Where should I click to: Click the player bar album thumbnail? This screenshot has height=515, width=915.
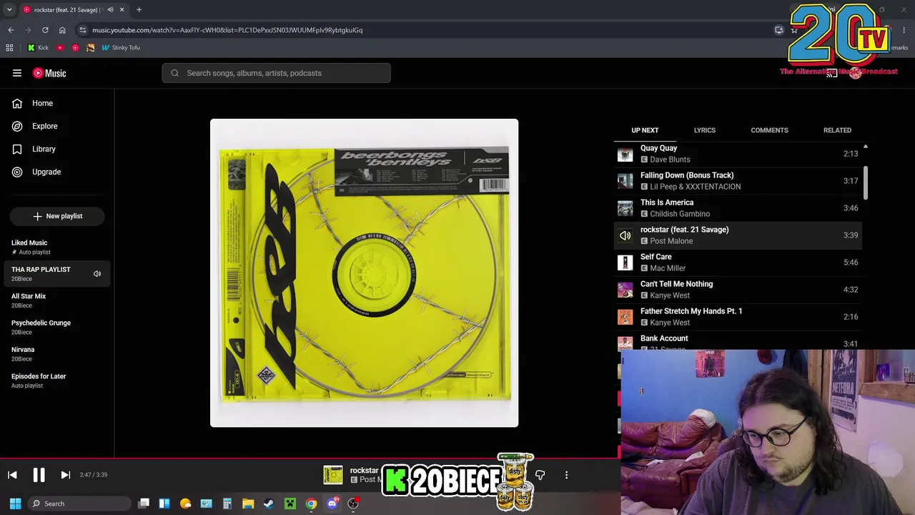333,475
